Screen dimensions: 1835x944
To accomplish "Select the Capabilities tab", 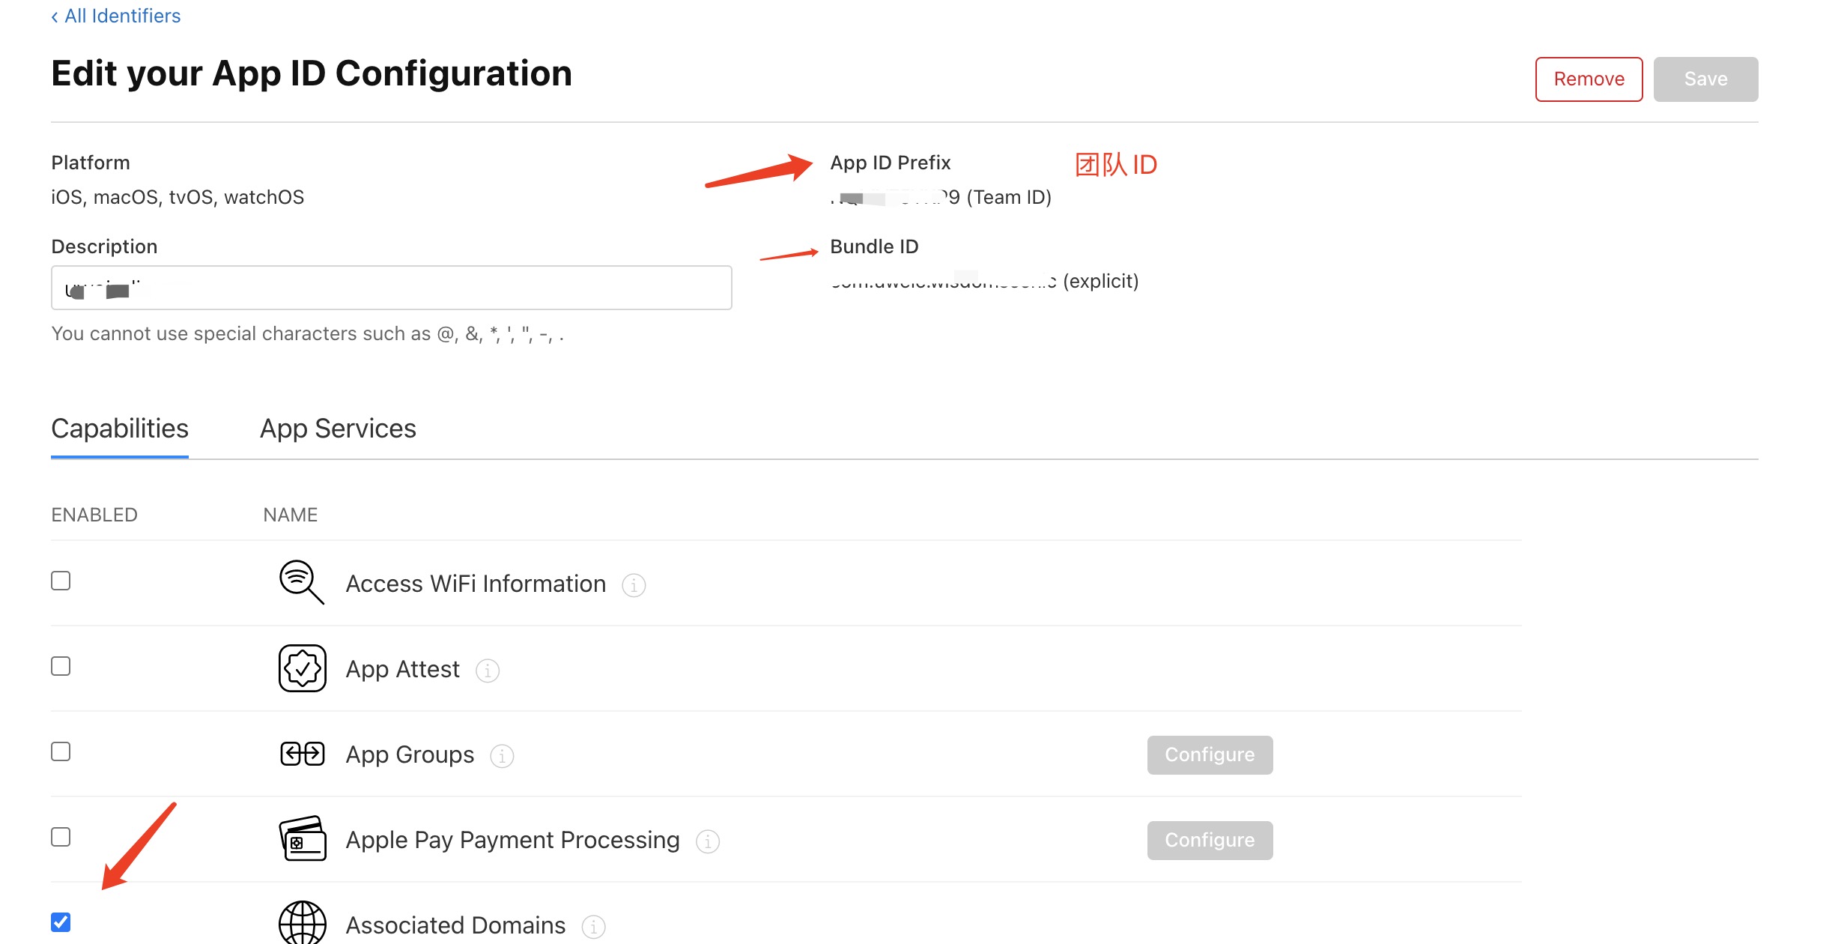I will [119, 429].
